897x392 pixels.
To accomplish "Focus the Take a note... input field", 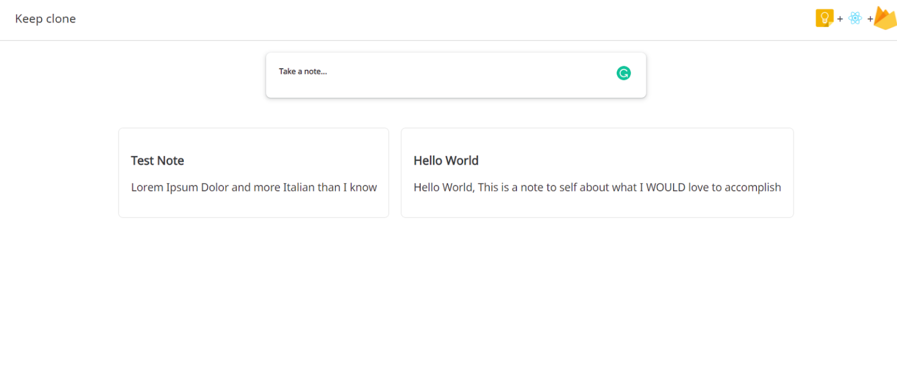I will click(x=456, y=75).
